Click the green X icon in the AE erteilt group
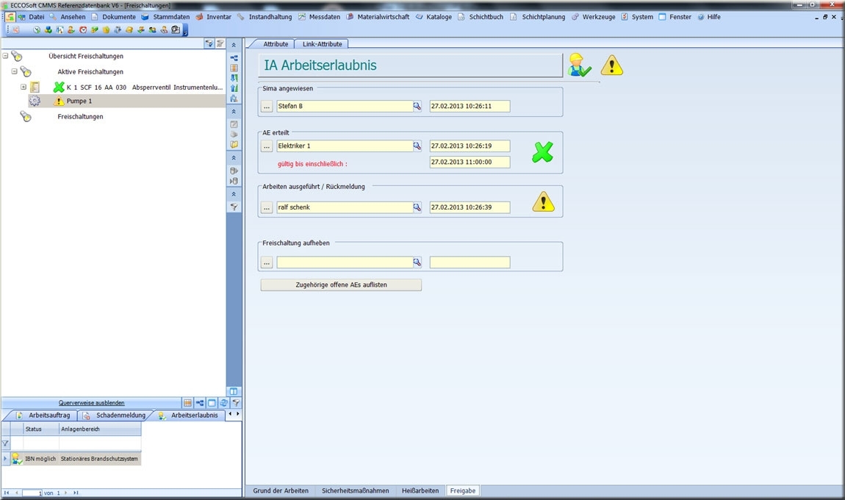Screen dimensions: 845x500 pos(543,152)
